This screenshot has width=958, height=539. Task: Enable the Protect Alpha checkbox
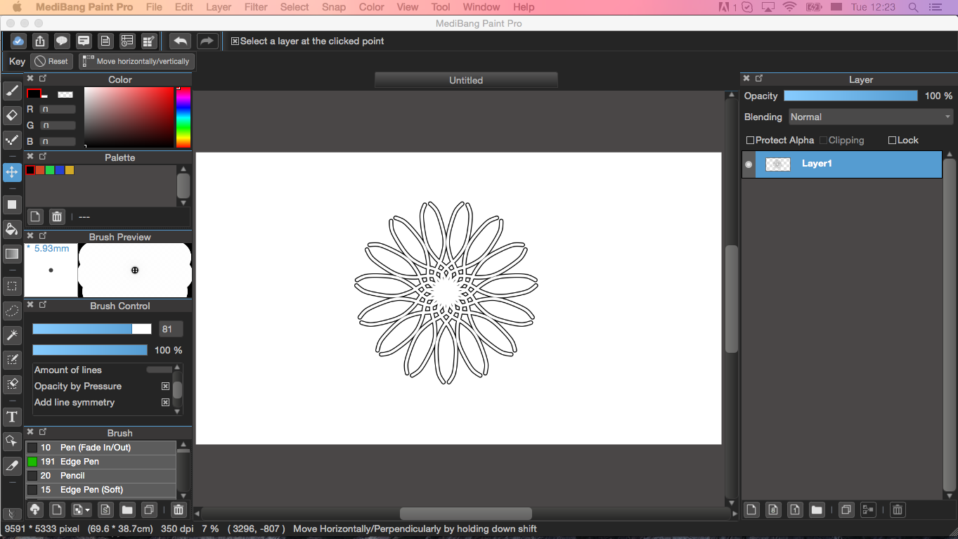750,141
